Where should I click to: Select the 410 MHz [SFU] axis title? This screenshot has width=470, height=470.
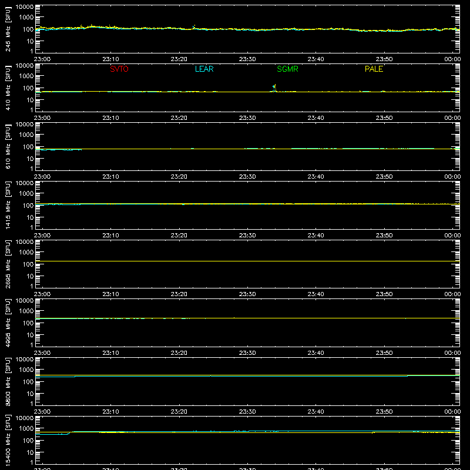8,88
